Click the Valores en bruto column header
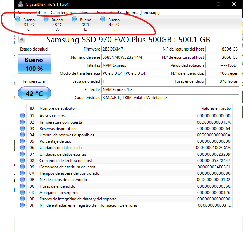The width and height of the screenshot is (243, 232). [209, 108]
